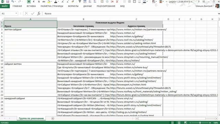Click the filter funnel icon
220x124 pixels.
tap(80, 1)
